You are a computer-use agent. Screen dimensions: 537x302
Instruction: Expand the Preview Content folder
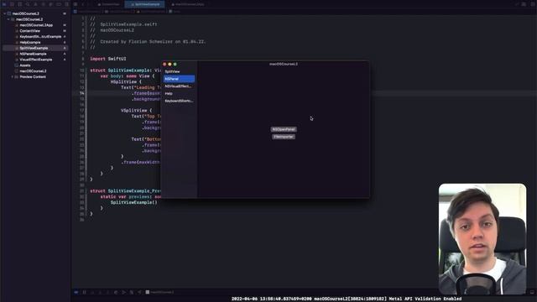13,76
